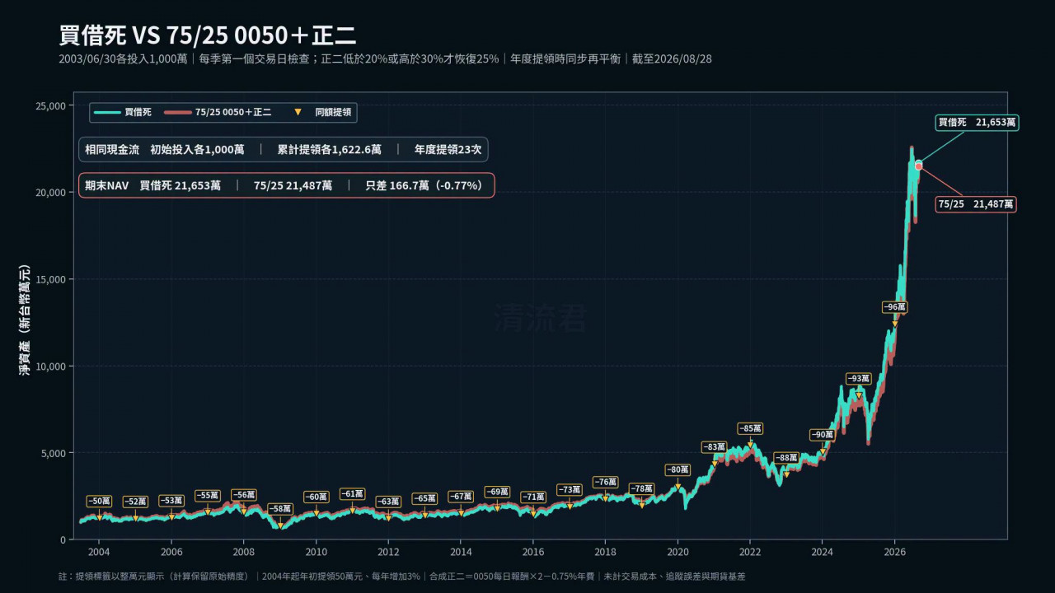
Task: Select 期末NAV 買借死 21,653萬 text
Action: pos(152,186)
